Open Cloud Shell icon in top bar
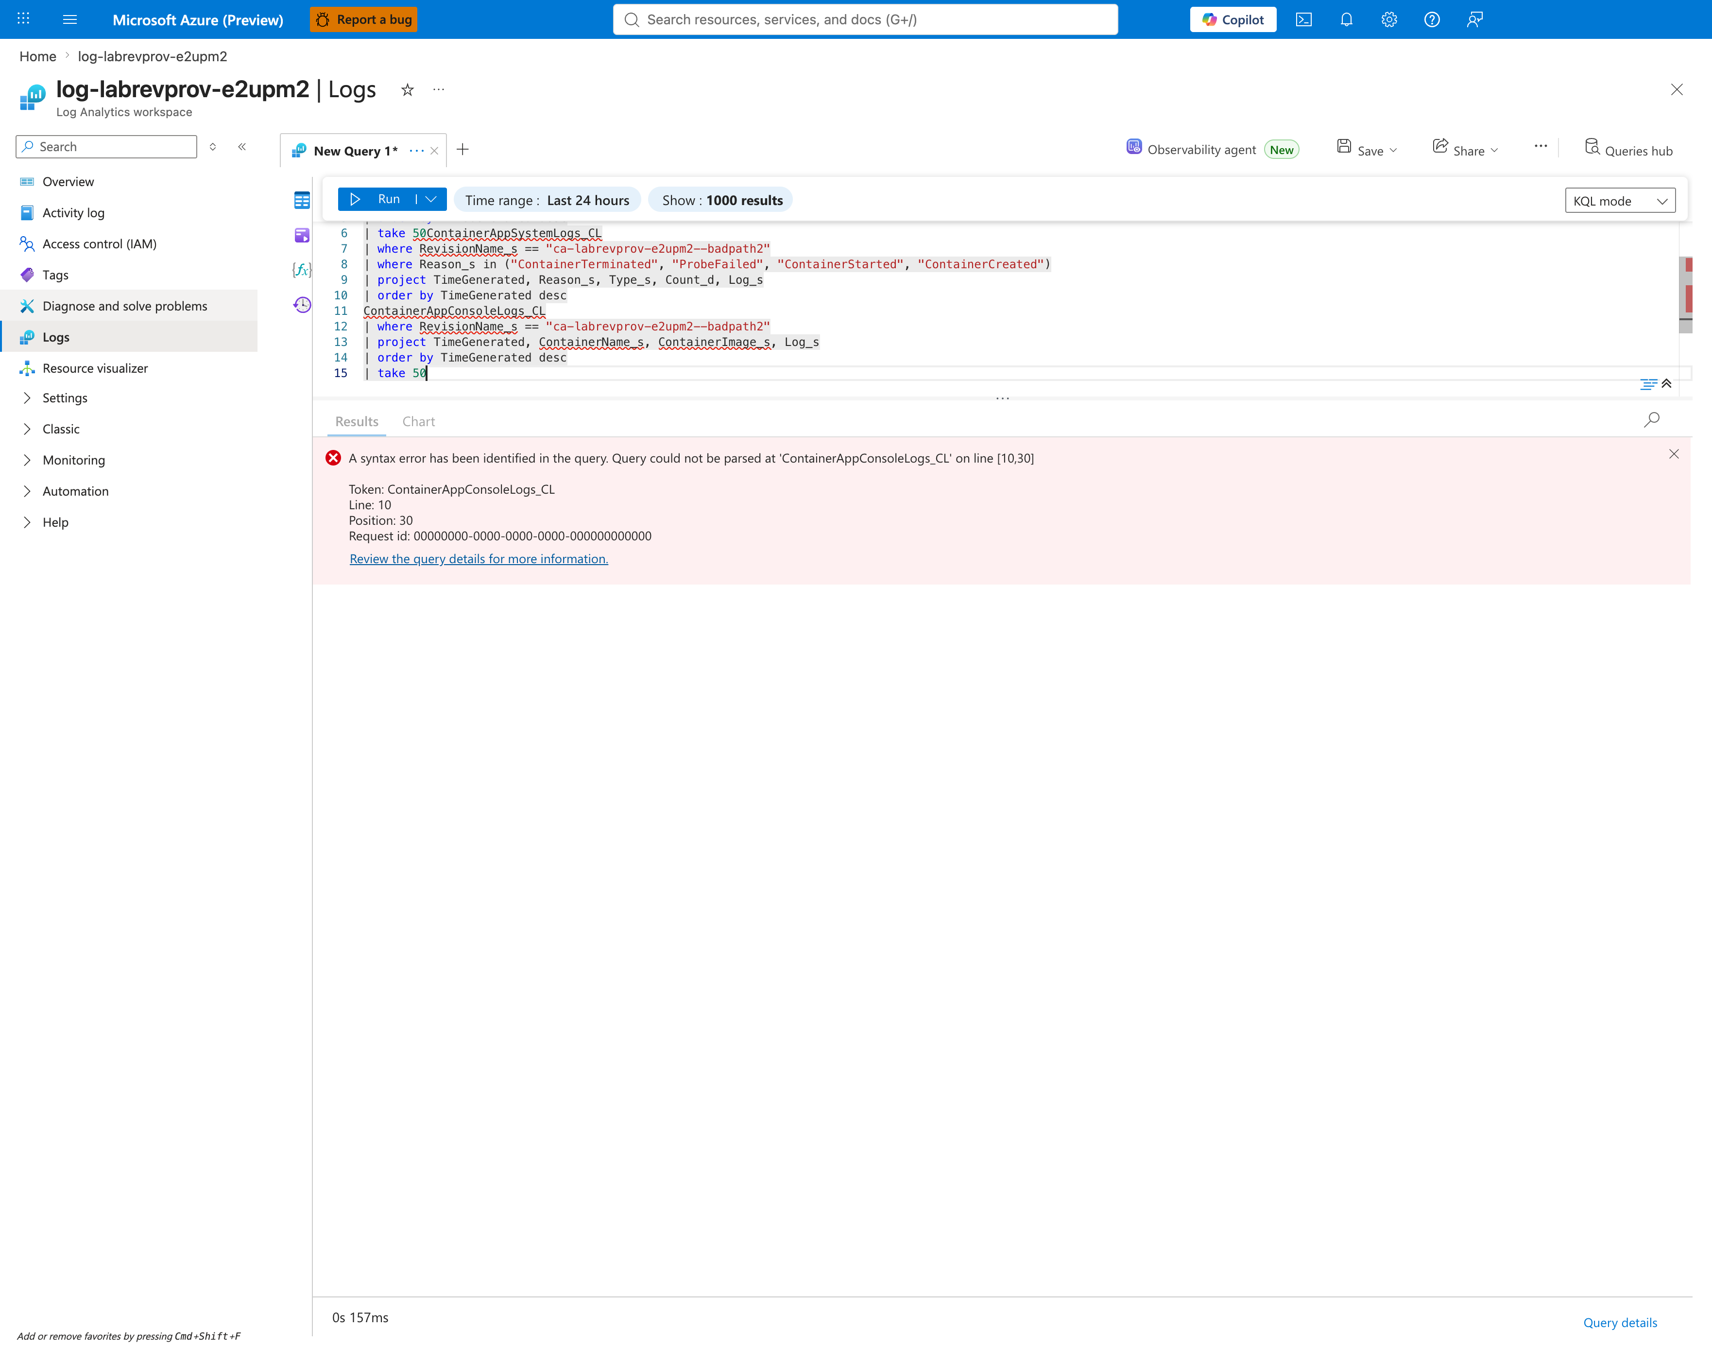The width and height of the screenshot is (1712, 1346). point(1304,20)
